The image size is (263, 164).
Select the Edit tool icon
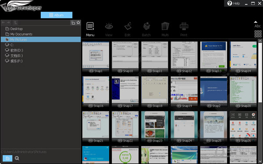click(128, 26)
